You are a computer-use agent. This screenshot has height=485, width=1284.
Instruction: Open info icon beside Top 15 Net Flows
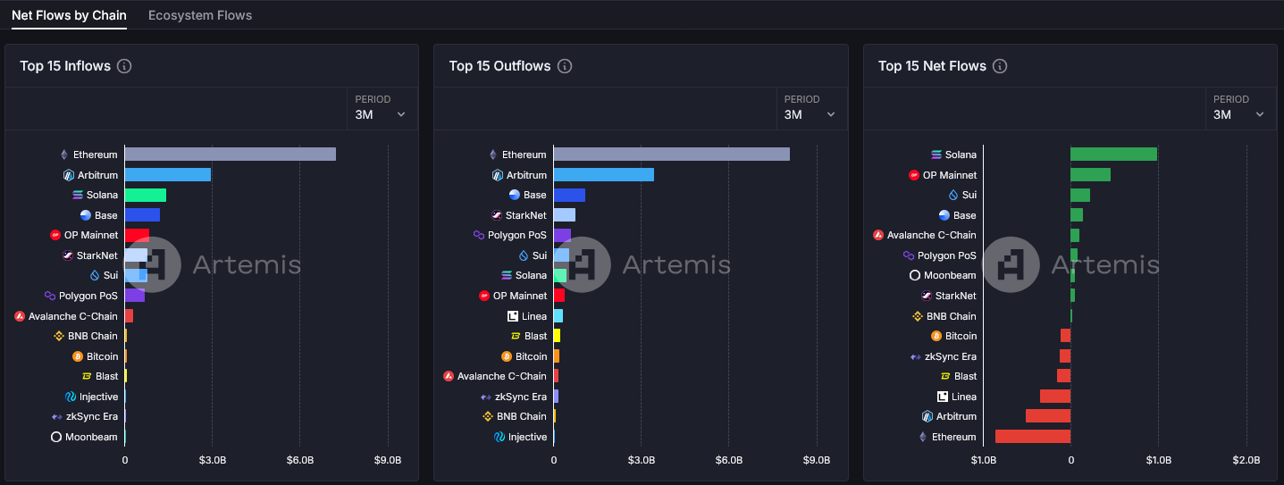coord(1000,66)
